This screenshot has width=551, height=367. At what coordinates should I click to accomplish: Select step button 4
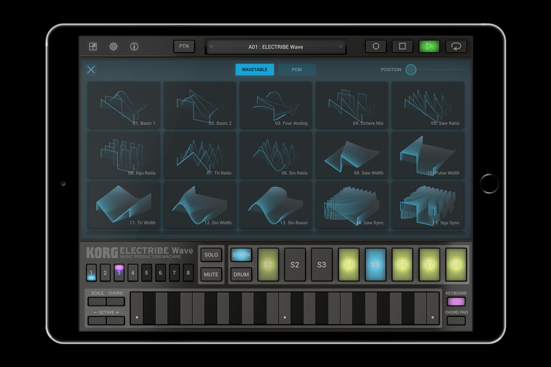click(x=133, y=273)
